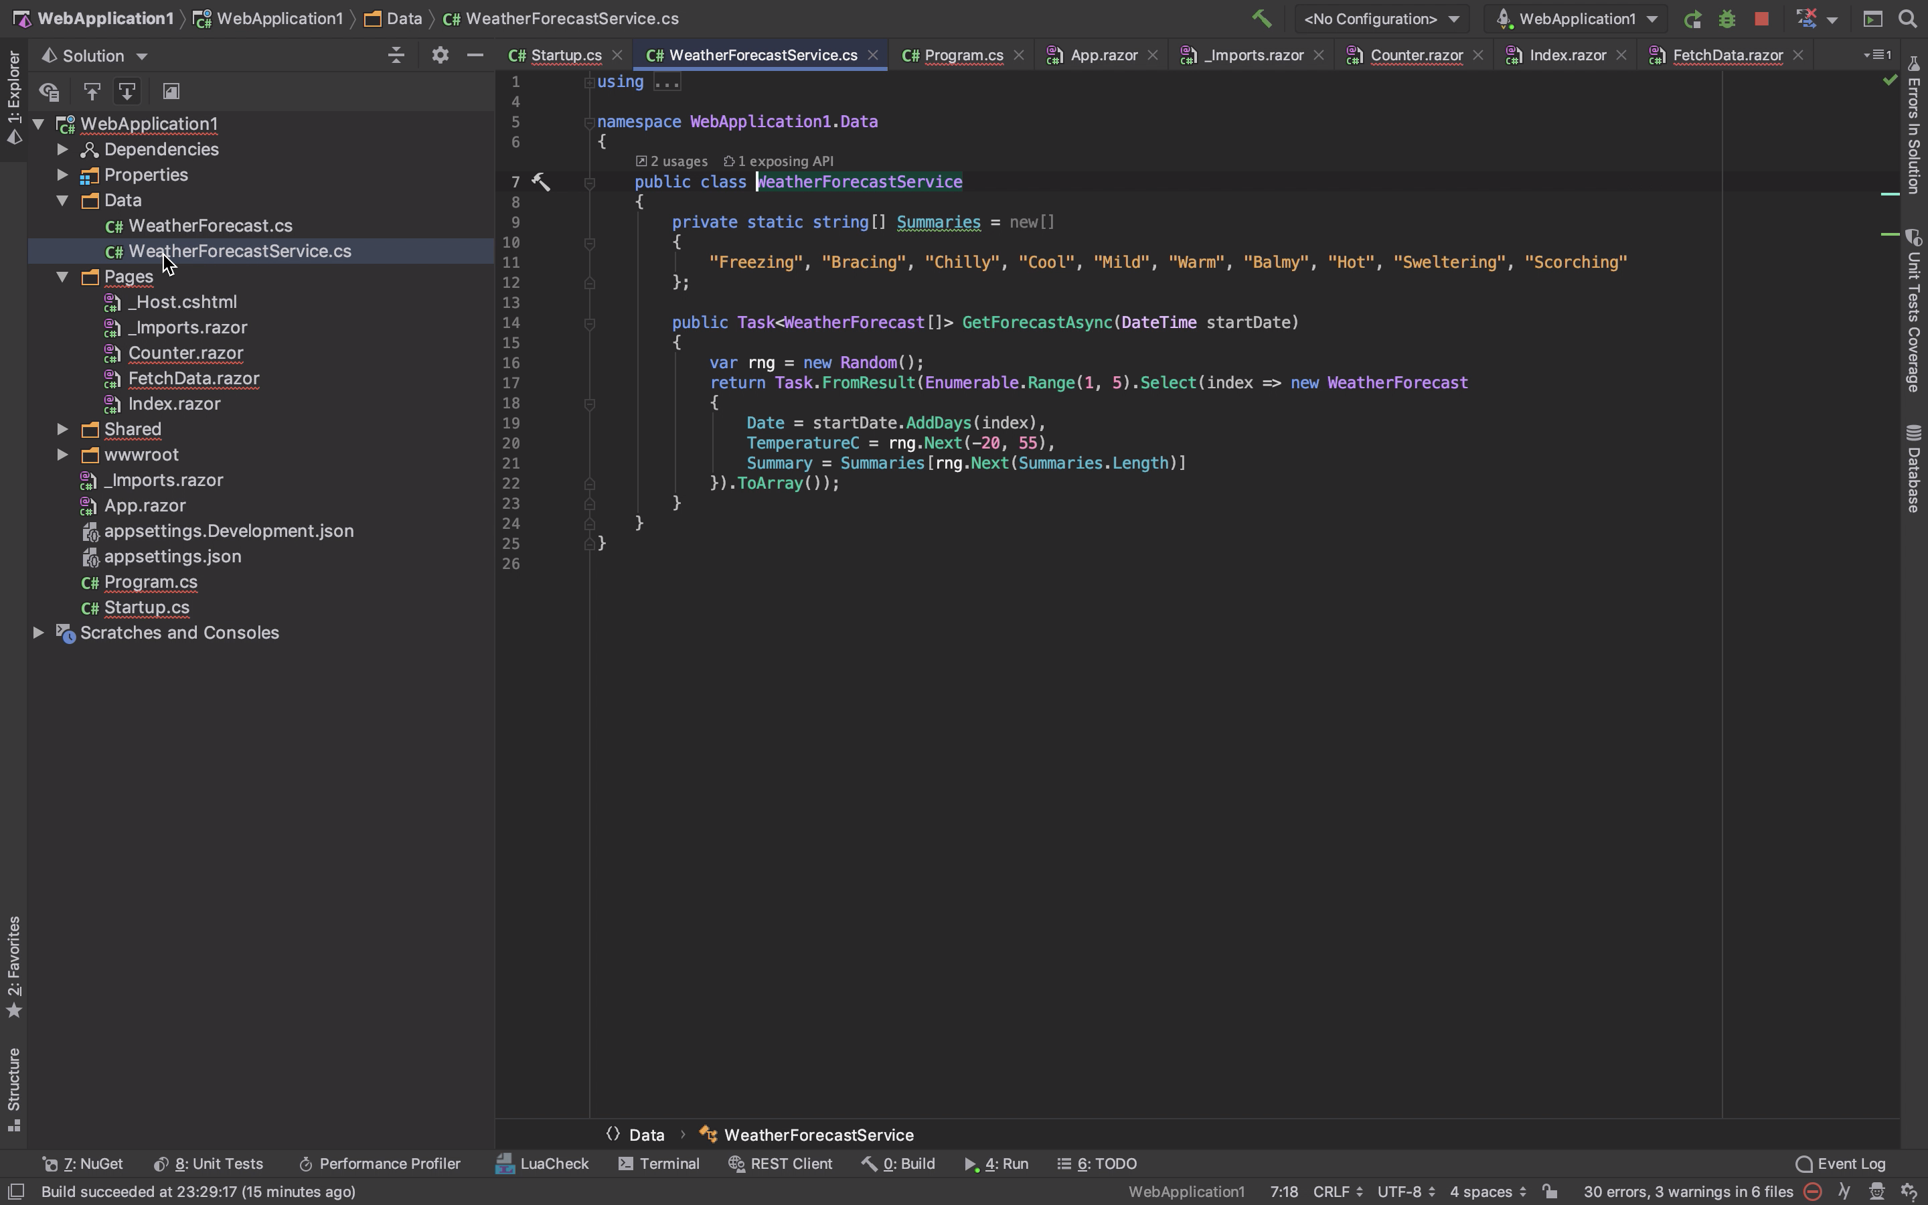
Task: Toggle the 2: Favorites side panel
Action: [x=13, y=967]
